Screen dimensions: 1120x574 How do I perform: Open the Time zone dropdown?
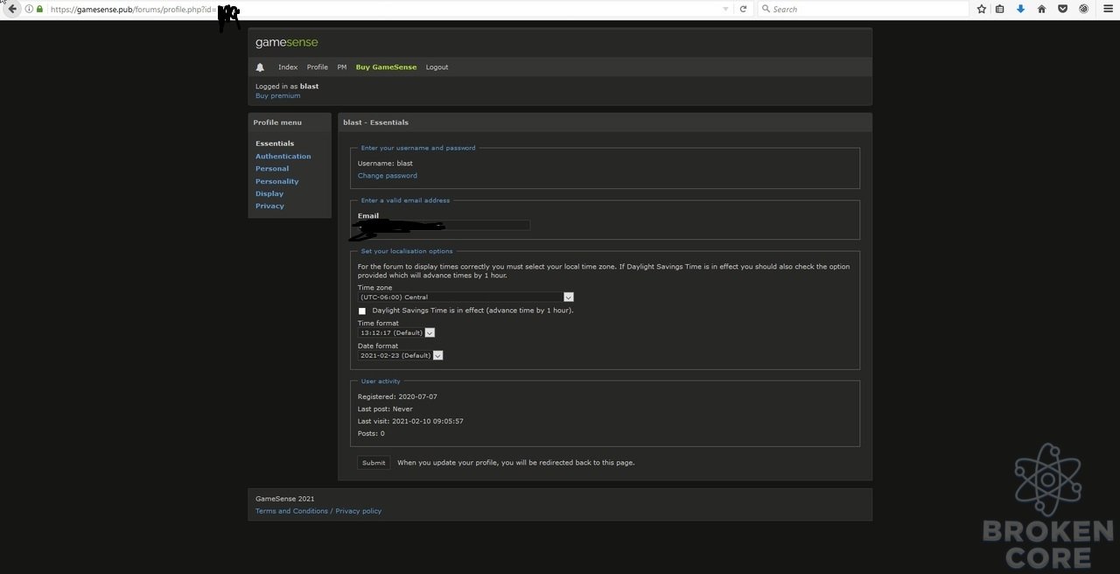[465, 297]
